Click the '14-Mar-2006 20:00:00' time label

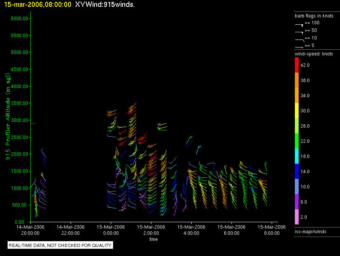[30, 230]
